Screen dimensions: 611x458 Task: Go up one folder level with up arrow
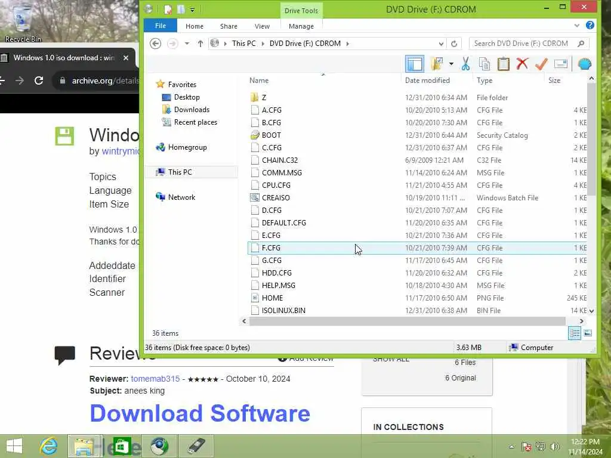(200, 43)
